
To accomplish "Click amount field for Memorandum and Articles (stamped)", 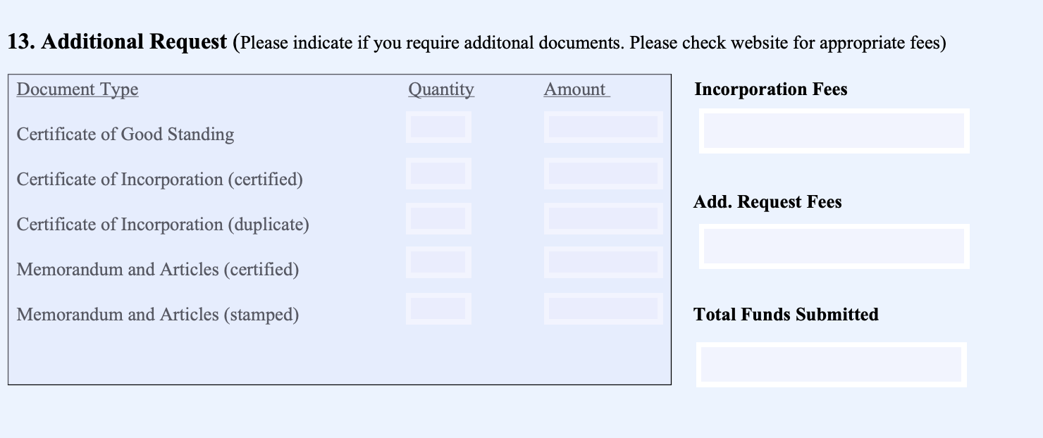I will click(603, 308).
